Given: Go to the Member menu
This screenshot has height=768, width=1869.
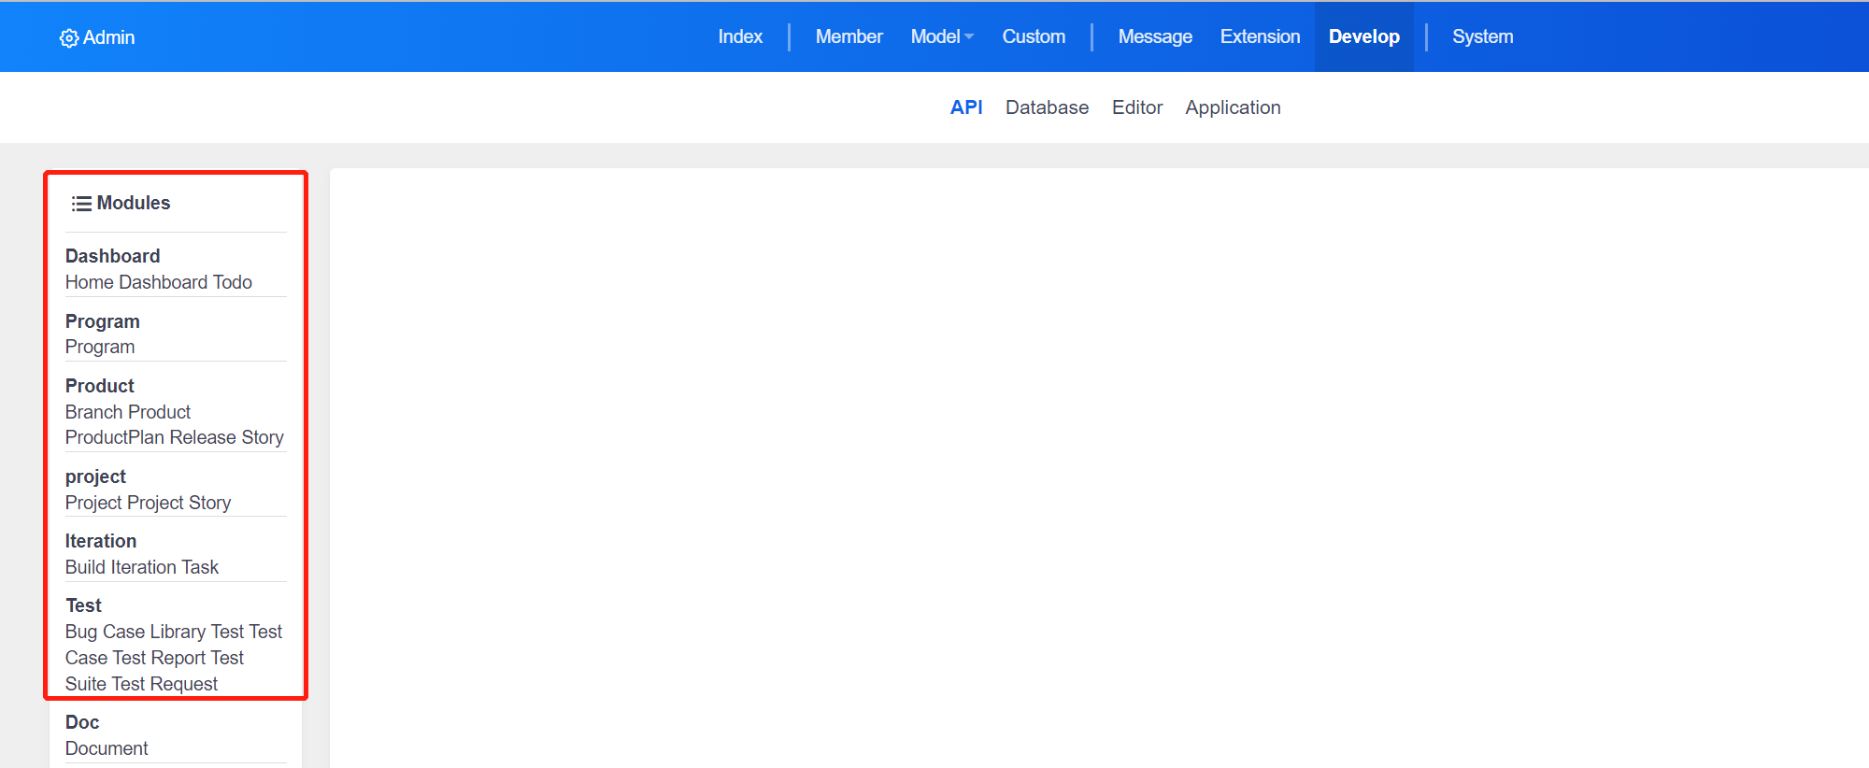Looking at the screenshot, I should tap(849, 36).
